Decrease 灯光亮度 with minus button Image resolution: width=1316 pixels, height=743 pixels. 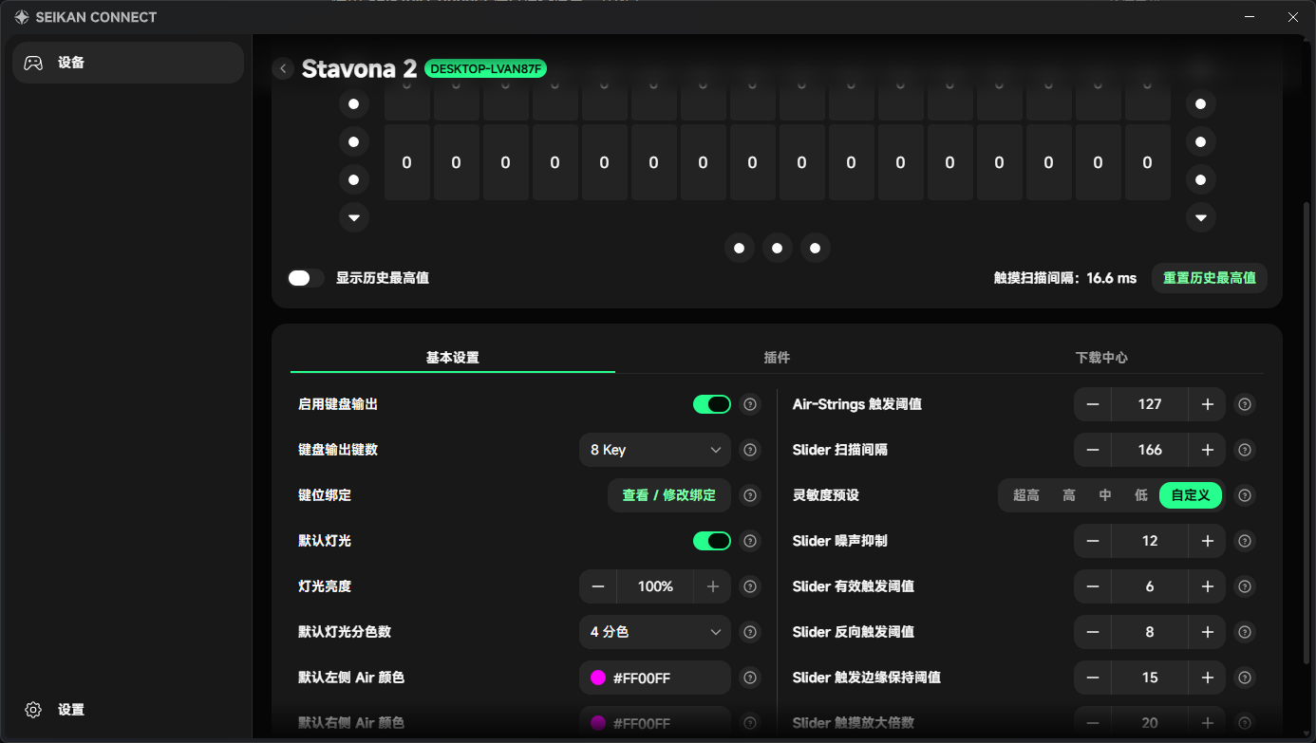[598, 586]
